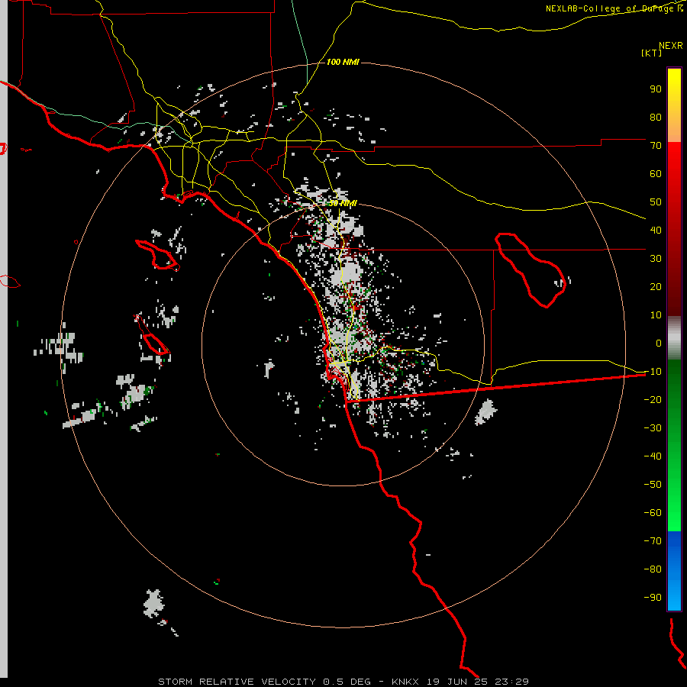Viewport: 687px width, 687px height.
Task: Click the -40 value on the velocity scale
Action: point(653,456)
